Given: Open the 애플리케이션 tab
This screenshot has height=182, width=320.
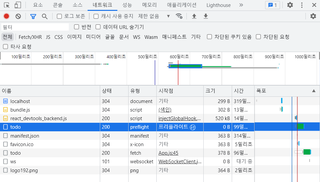Looking at the screenshot, I should (181, 5).
